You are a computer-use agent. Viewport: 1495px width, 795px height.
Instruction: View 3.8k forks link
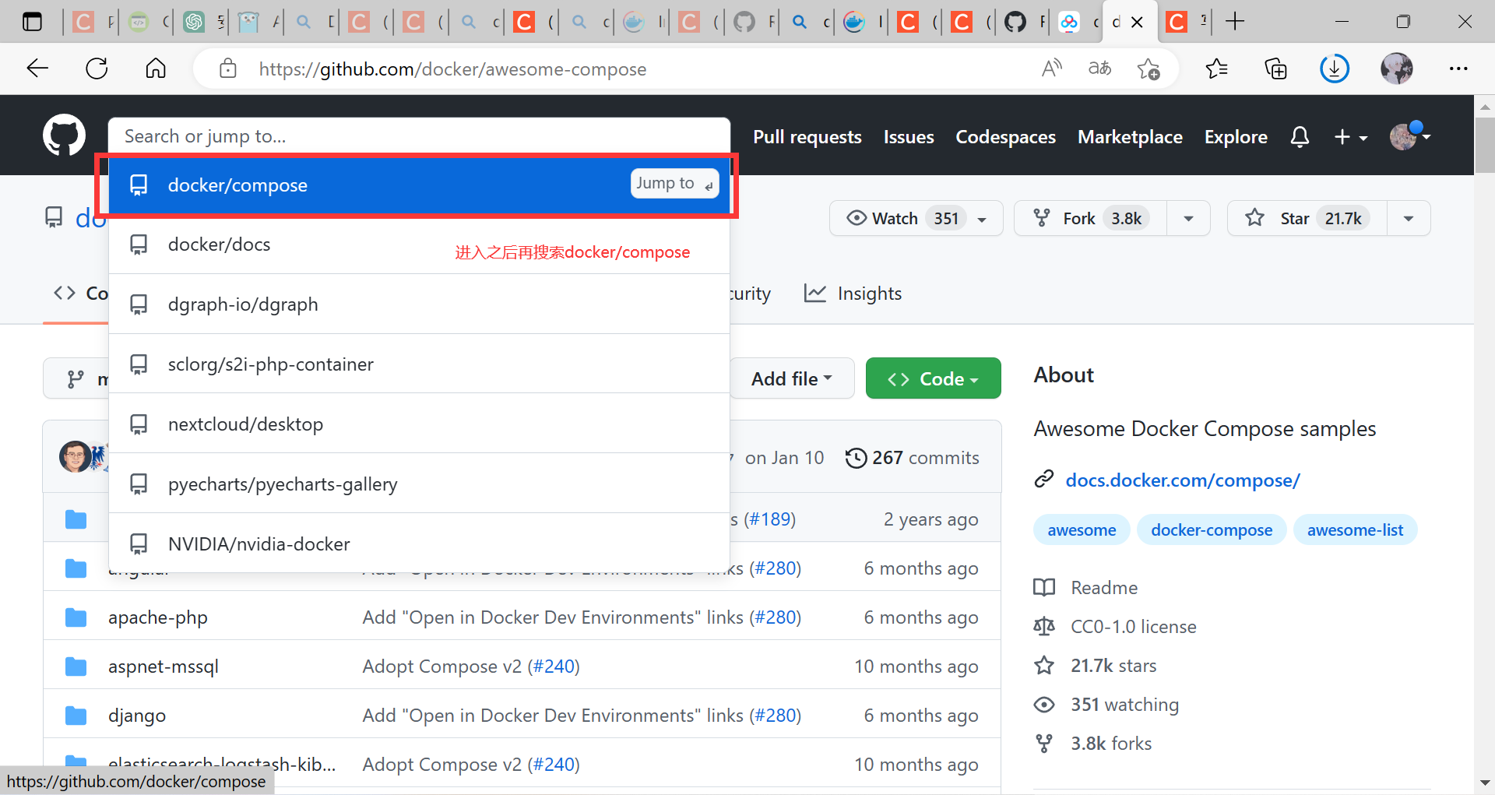point(1092,744)
